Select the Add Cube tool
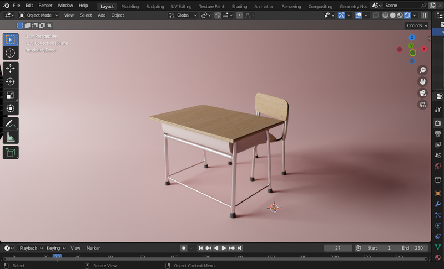Image resolution: width=444 pixels, height=269 pixels. [11, 152]
